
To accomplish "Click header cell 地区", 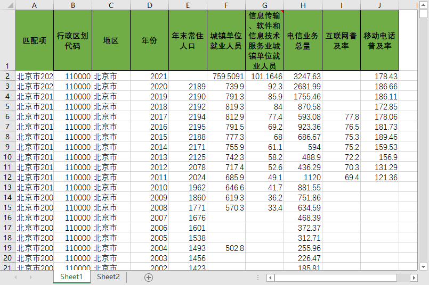I will (x=111, y=40).
